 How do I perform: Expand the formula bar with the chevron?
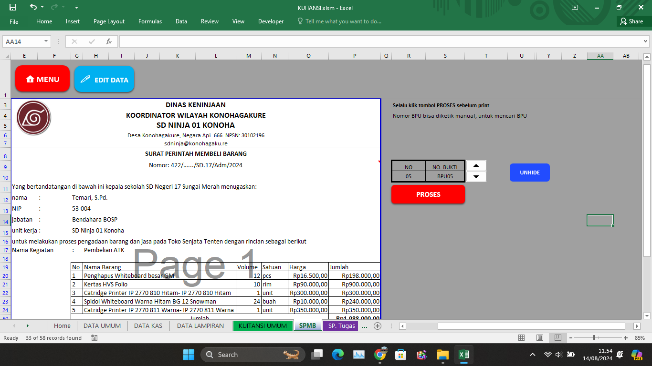646,41
